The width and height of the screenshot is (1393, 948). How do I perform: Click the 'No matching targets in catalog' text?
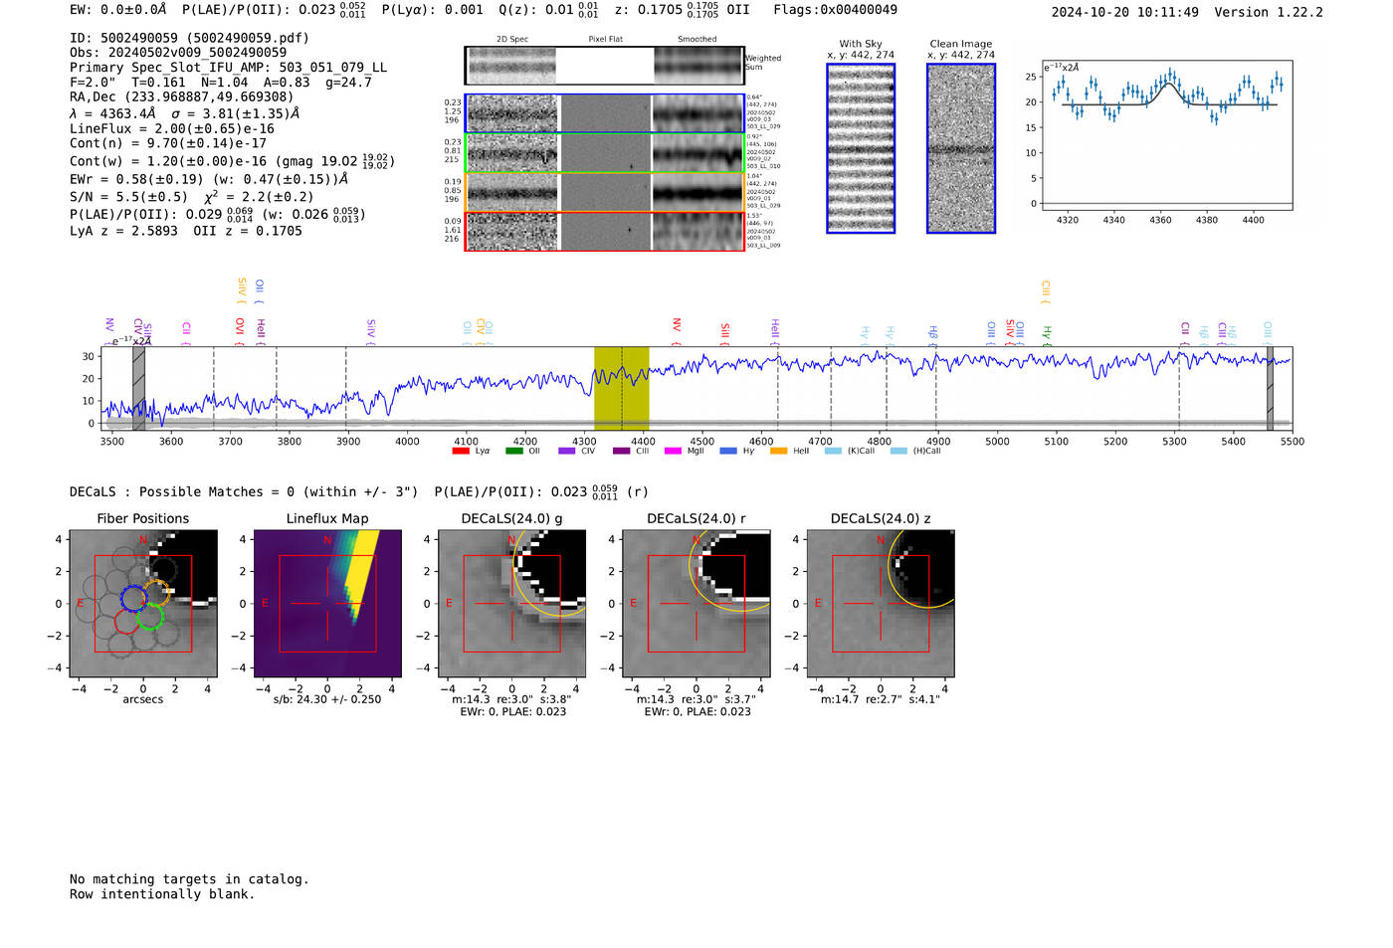(189, 879)
